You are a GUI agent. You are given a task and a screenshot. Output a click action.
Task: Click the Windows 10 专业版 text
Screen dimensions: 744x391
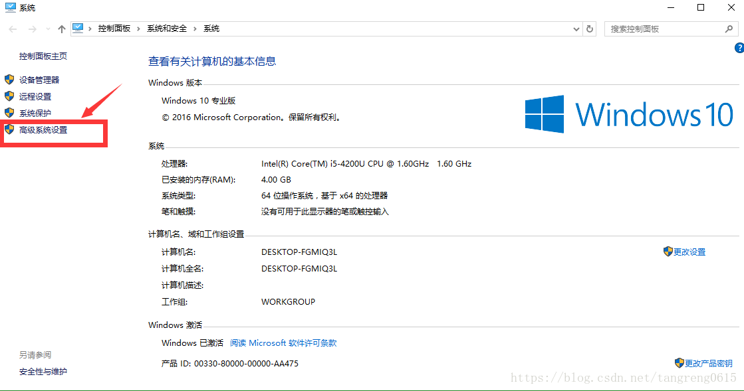(x=198, y=100)
